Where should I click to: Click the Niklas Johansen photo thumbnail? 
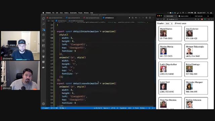click(189, 105)
